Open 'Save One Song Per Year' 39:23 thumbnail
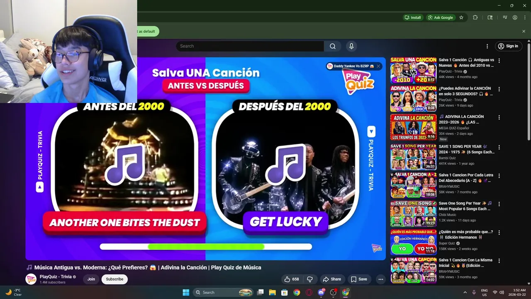 click(413, 214)
